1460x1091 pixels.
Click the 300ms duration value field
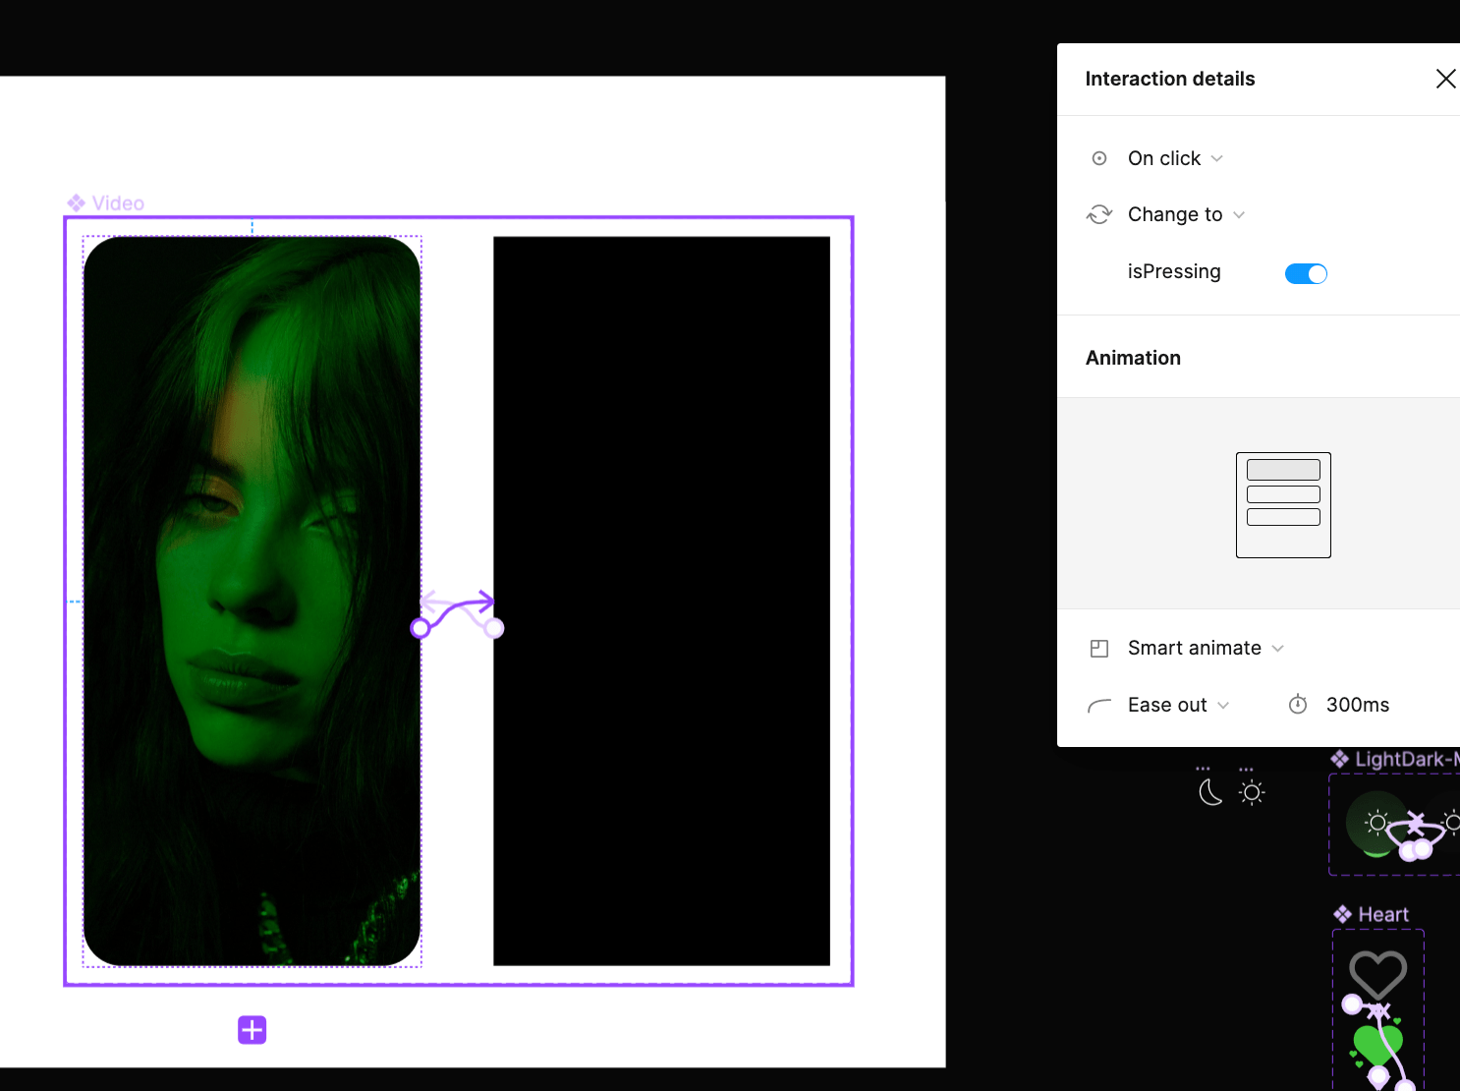[1358, 704]
